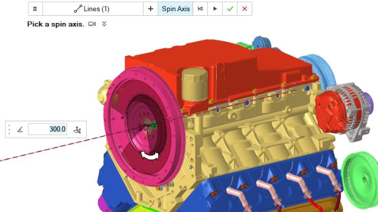Select the Lines (1) collector
The width and height of the screenshot is (378, 212).
point(93,9)
